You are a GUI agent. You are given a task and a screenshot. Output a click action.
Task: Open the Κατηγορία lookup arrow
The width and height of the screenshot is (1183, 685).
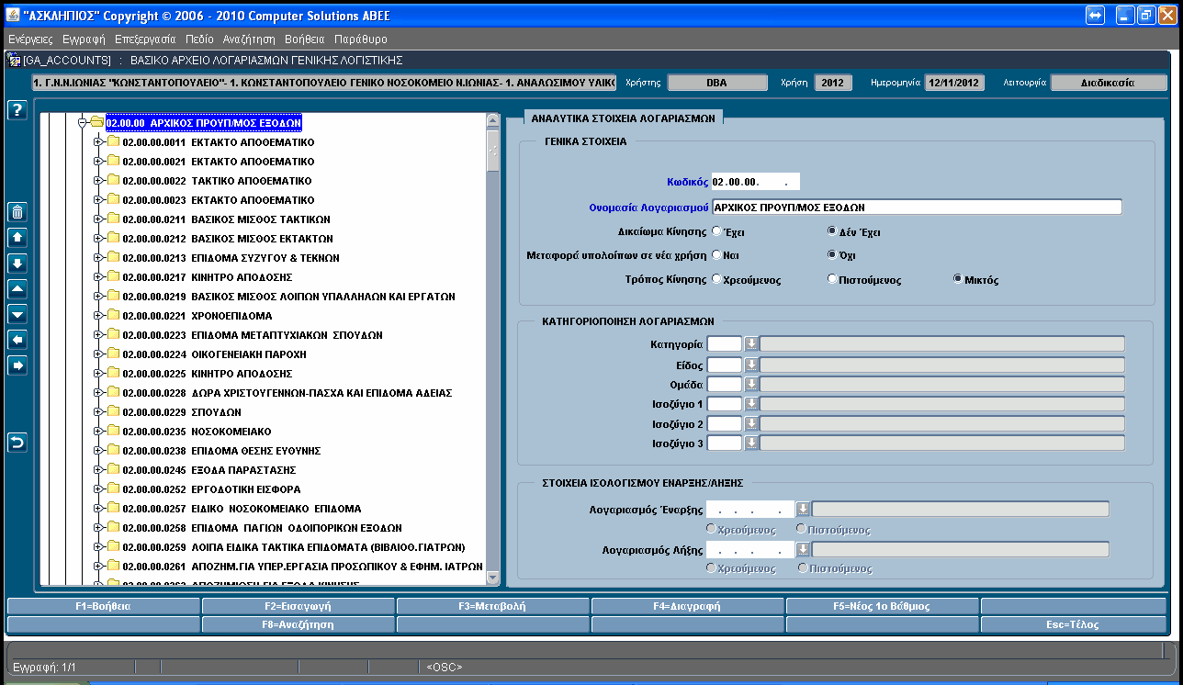tap(750, 344)
